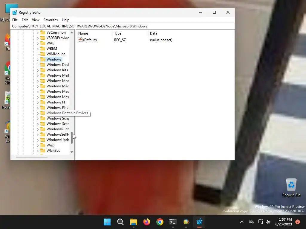Click the WindowsSelfH folder icon
The height and width of the screenshot is (229, 306).
43,134
